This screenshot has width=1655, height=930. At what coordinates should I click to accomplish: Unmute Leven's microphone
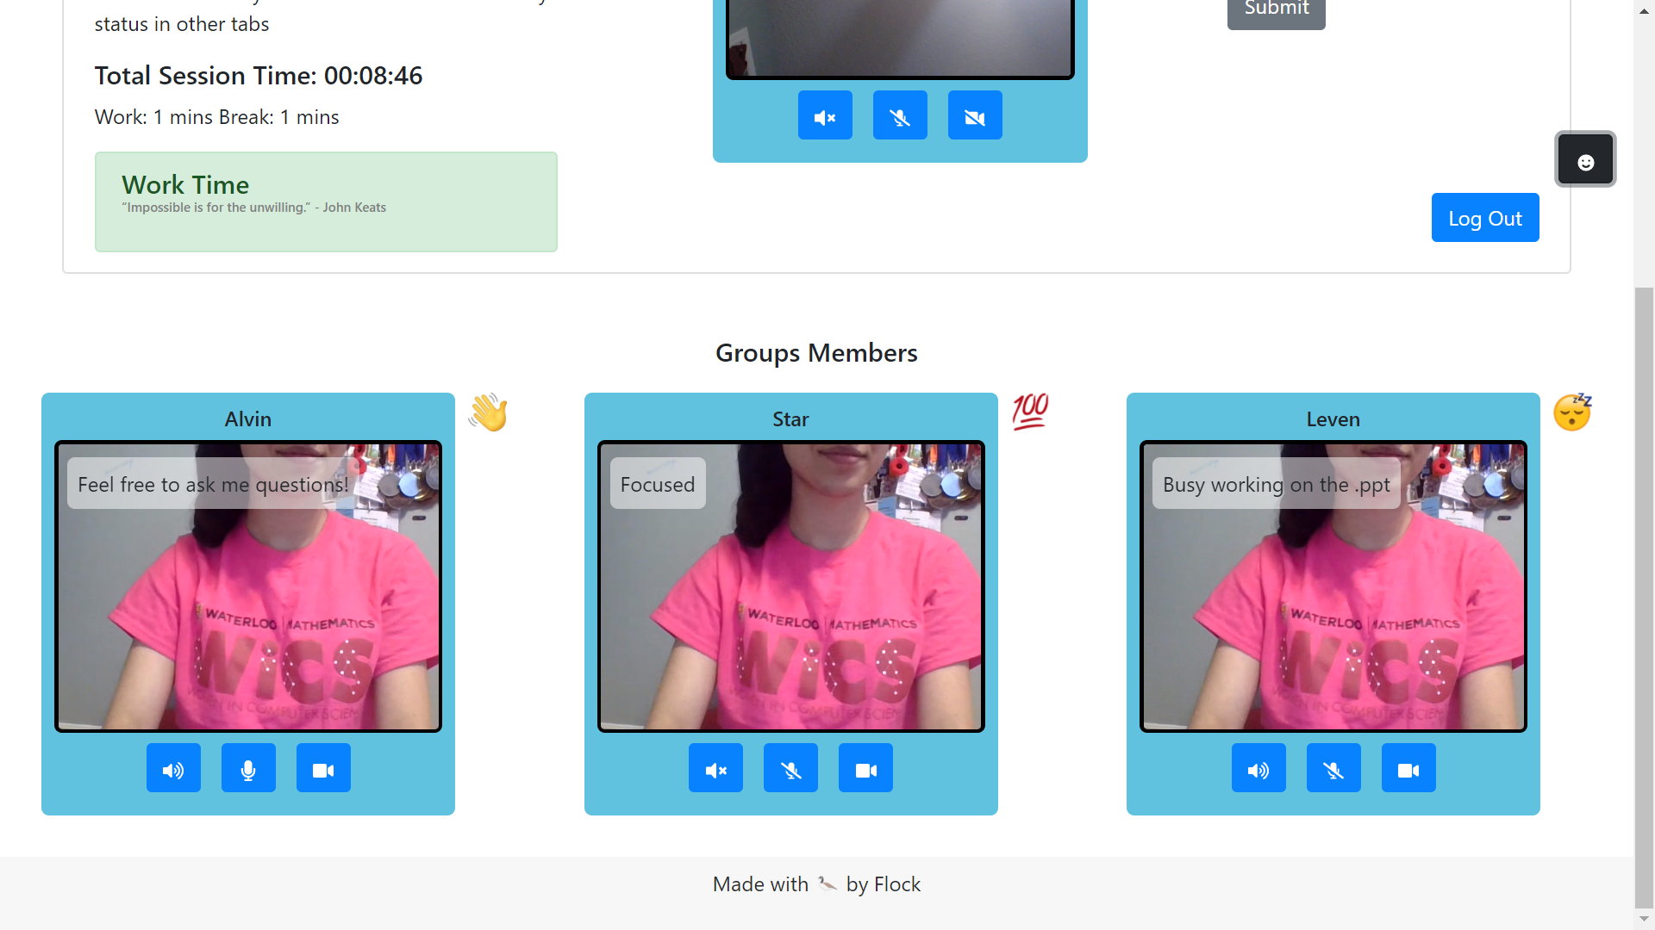1333,768
